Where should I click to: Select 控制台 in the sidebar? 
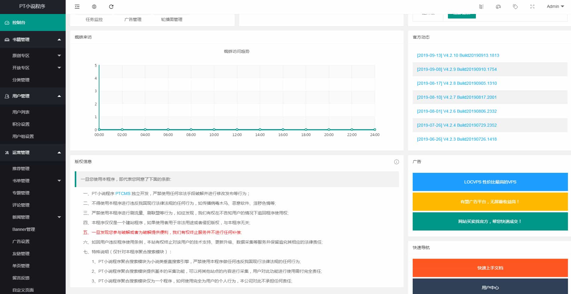click(x=33, y=22)
